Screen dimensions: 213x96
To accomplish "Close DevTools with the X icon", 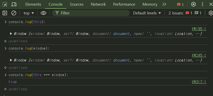I will (211, 4).
